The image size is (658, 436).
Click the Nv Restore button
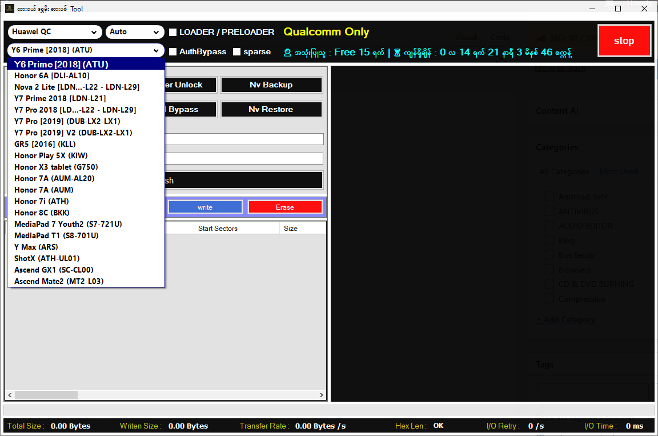point(271,109)
